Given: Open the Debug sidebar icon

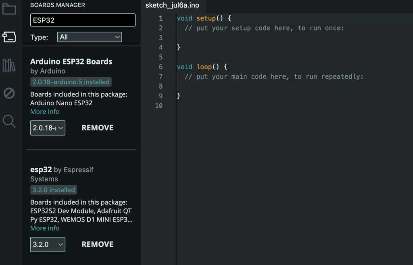Looking at the screenshot, I should [9, 93].
